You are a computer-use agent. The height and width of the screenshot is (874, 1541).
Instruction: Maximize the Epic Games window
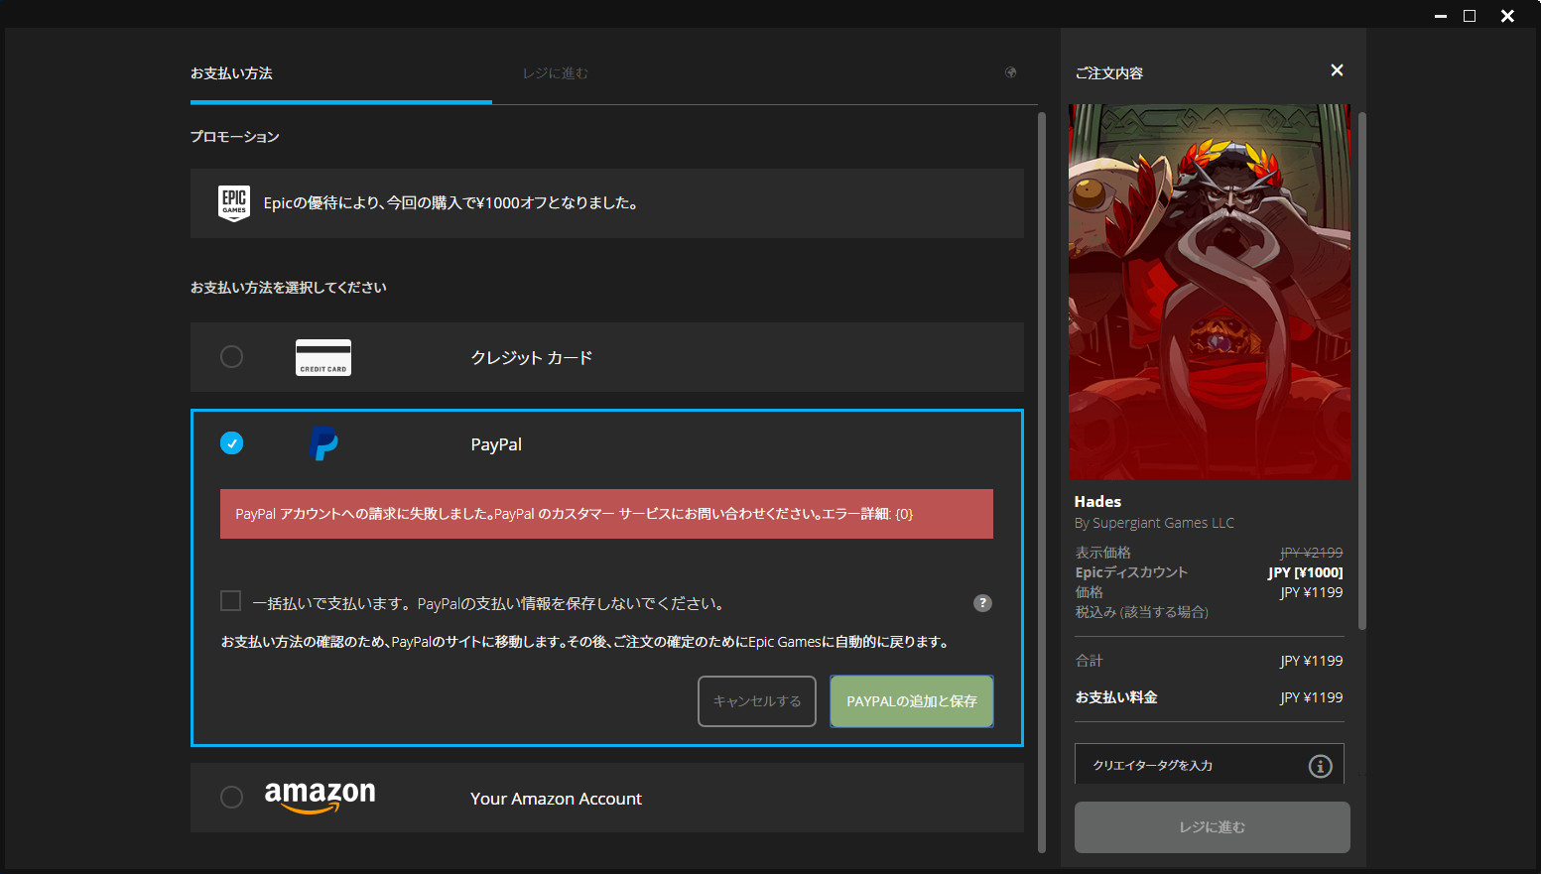pos(1470,16)
